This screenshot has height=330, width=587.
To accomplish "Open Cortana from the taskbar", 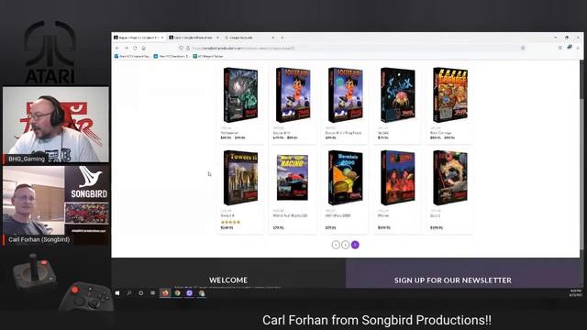I will coord(140,293).
